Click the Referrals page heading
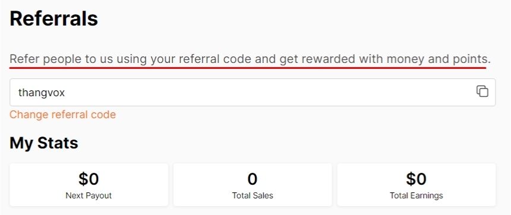 tap(53, 18)
